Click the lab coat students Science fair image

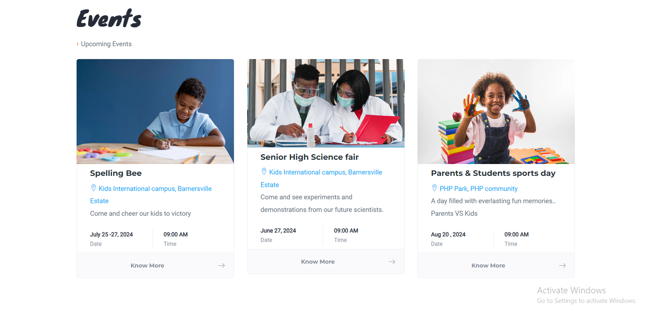click(326, 103)
